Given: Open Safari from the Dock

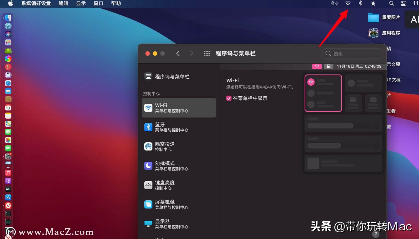Looking at the screenshot, I should [8, 83].
